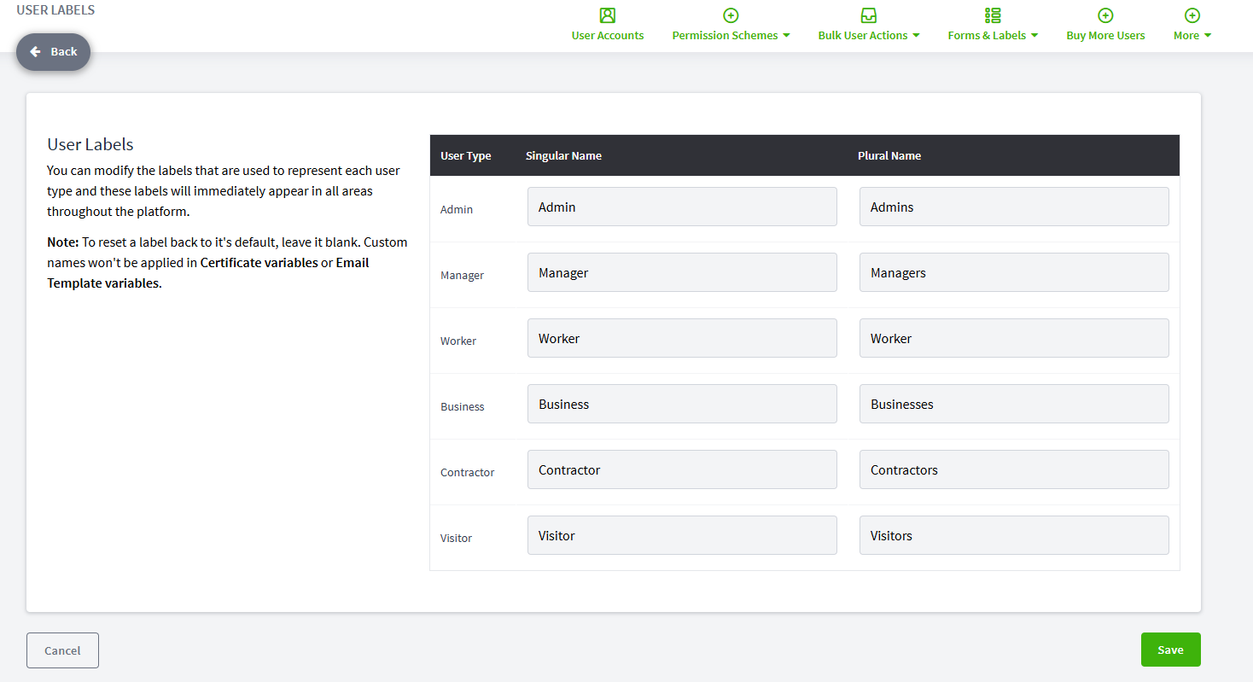
Task: Click the Visitor user type row label
Action: point(457,538)
